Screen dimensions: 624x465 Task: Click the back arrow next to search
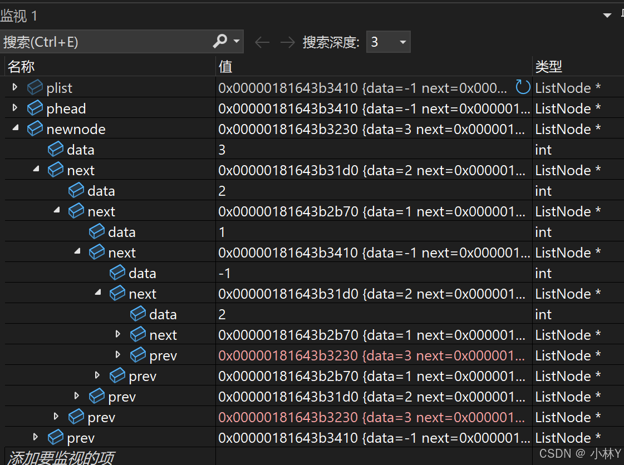[262, 42]
